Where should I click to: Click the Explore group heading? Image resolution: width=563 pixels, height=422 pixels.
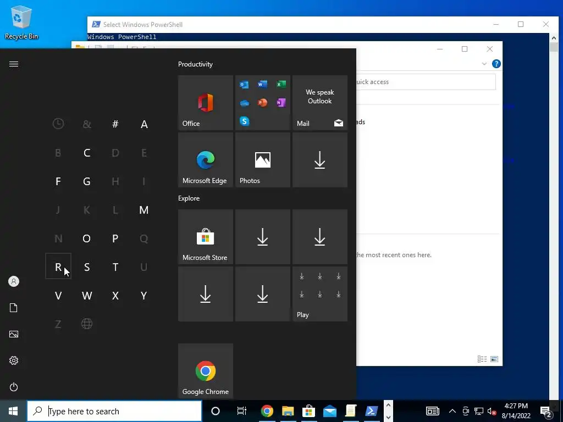(189, 198)
